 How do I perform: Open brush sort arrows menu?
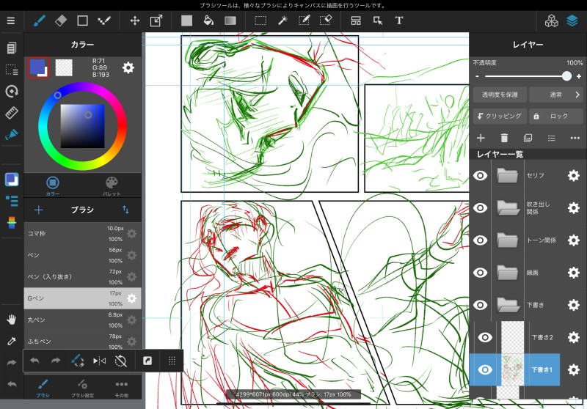[x=125, y=210]
